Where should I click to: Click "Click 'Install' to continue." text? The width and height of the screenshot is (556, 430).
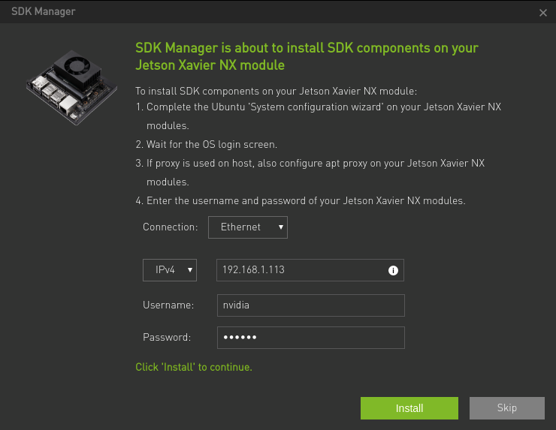(194, 367)
